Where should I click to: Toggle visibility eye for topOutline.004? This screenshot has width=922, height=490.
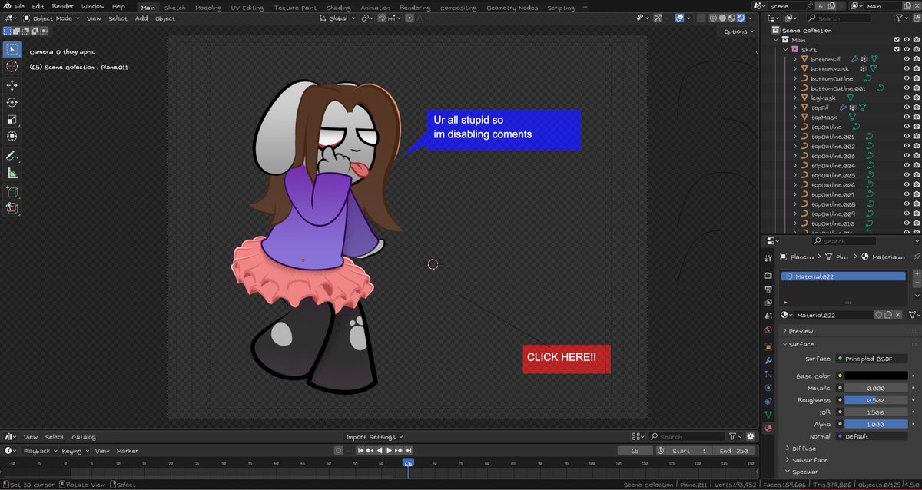coord(907,166)
